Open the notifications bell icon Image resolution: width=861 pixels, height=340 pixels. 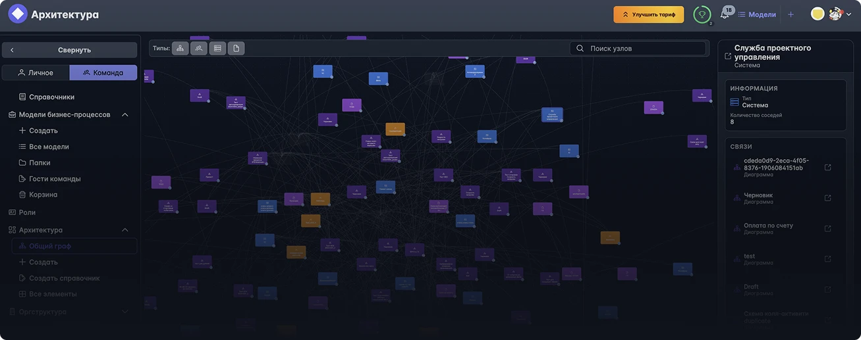725,14
